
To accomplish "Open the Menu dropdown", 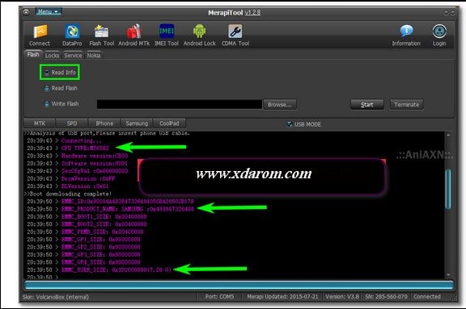I will click(x=49, y=11).
